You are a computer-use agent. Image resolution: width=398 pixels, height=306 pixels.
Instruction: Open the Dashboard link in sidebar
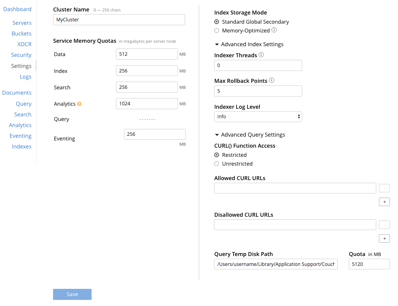17,9
